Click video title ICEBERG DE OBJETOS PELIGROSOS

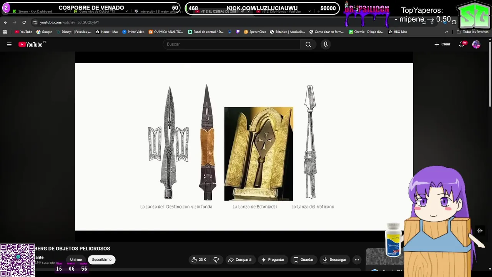[x=72, y=249]
